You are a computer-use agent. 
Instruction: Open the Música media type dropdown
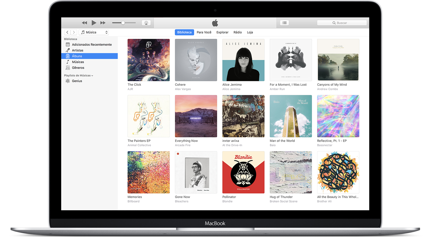[x=94, y=32]
